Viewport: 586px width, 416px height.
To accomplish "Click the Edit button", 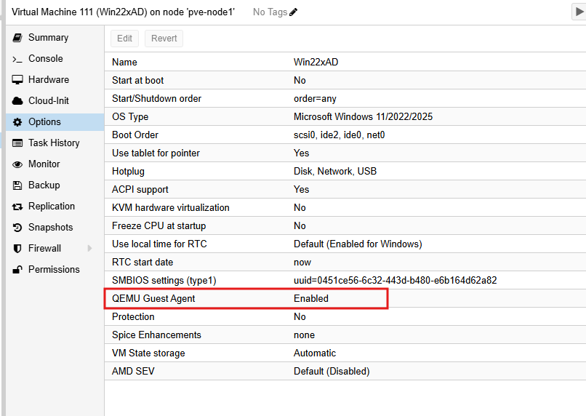I will [x=125, y=39].
